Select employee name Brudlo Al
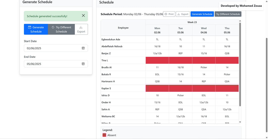 tap(106, 67)
